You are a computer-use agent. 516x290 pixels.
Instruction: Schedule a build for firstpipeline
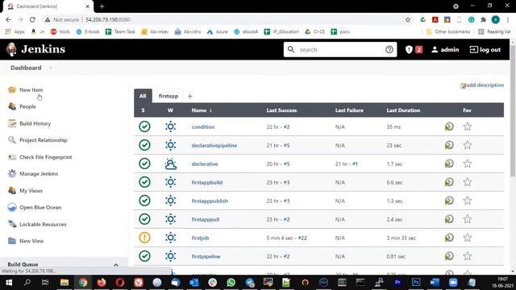tap(449, 256)
